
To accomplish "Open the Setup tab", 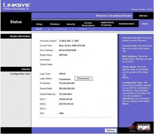I will tap(39, 24).
